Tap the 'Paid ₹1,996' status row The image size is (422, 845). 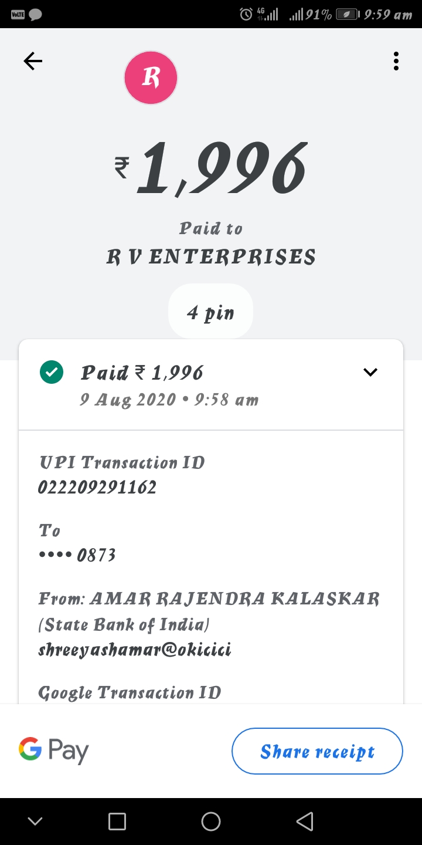coord(142,373)
